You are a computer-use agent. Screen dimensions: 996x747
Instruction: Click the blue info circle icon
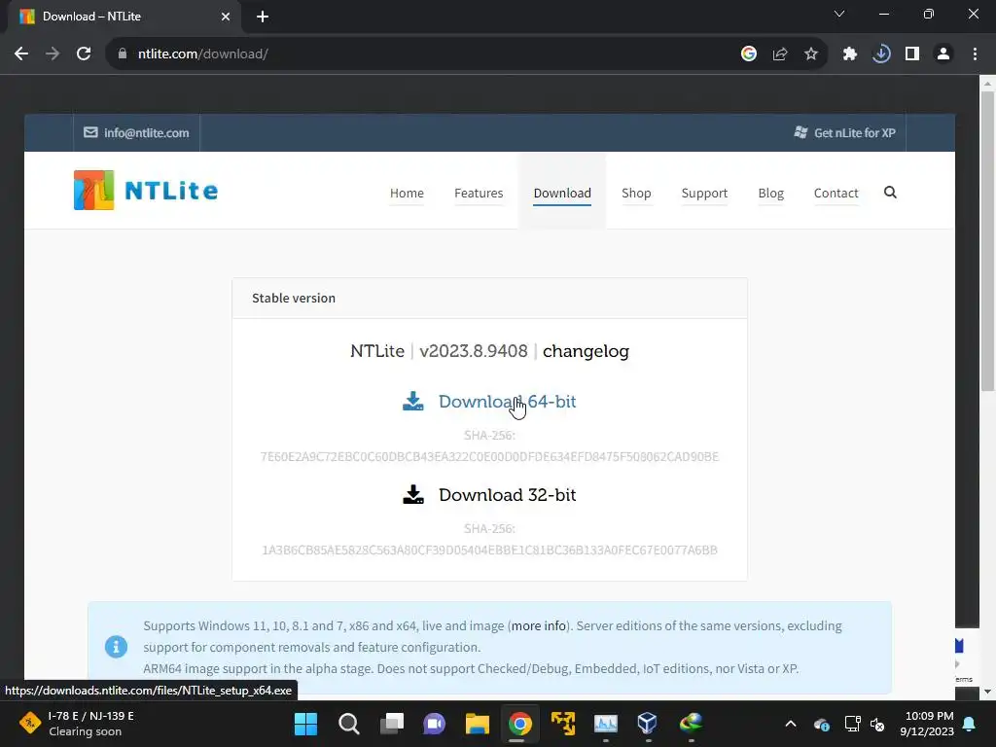[116, 647]
